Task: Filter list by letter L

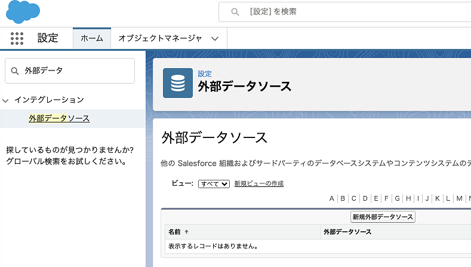Action: coord(448,198)
